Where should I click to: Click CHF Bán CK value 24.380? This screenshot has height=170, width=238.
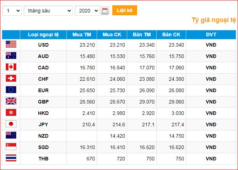[x=177, y=79]
